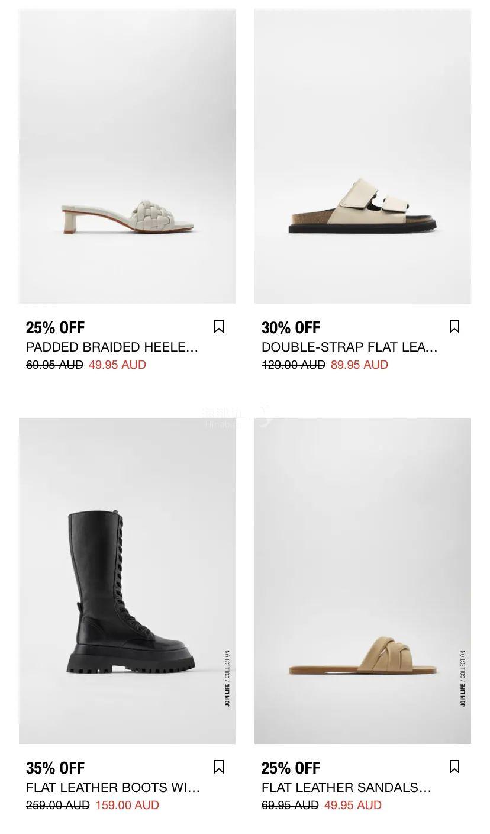Open the white braided heeled mule photo

click(x=127, y=156)
